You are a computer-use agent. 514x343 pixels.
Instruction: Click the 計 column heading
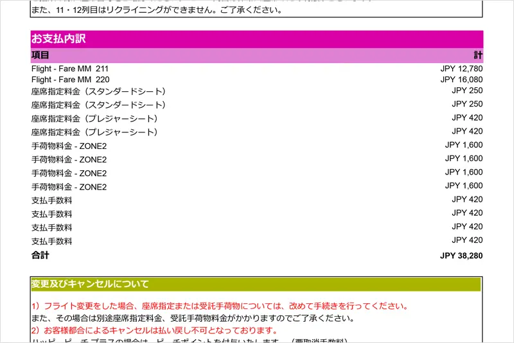pos(478,55)
